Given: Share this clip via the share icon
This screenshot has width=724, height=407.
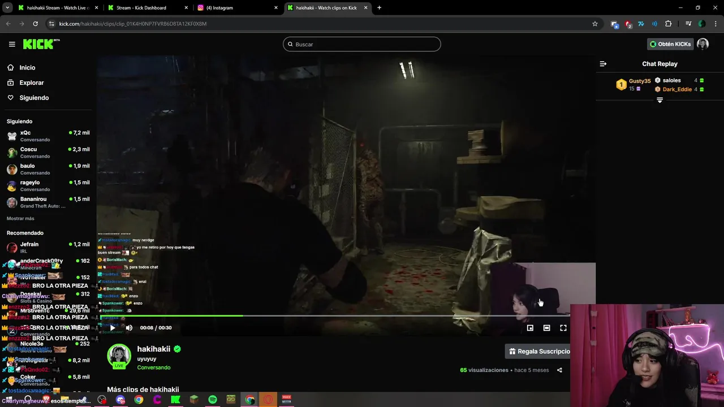Looking at the screenshot, I should click(559, 370).
